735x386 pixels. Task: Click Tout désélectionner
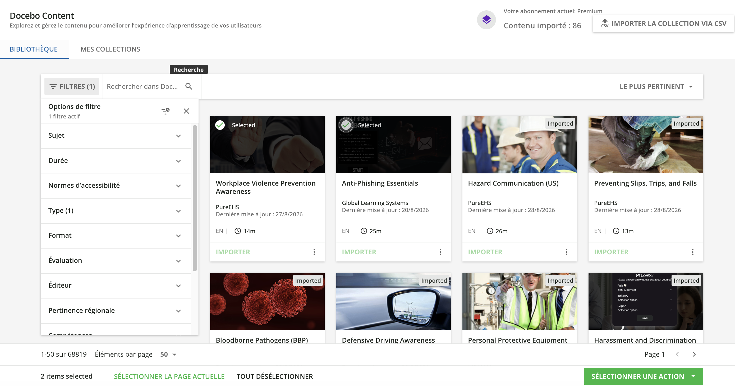pos(274,376)
